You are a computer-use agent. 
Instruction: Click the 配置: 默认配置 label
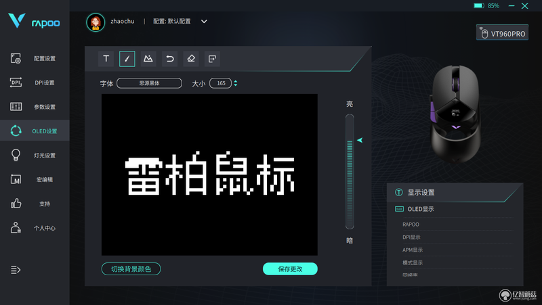172,22
